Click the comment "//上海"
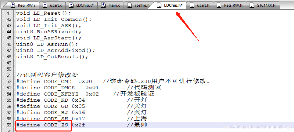Viewport: 294px width, 132px height. point(137,118)
